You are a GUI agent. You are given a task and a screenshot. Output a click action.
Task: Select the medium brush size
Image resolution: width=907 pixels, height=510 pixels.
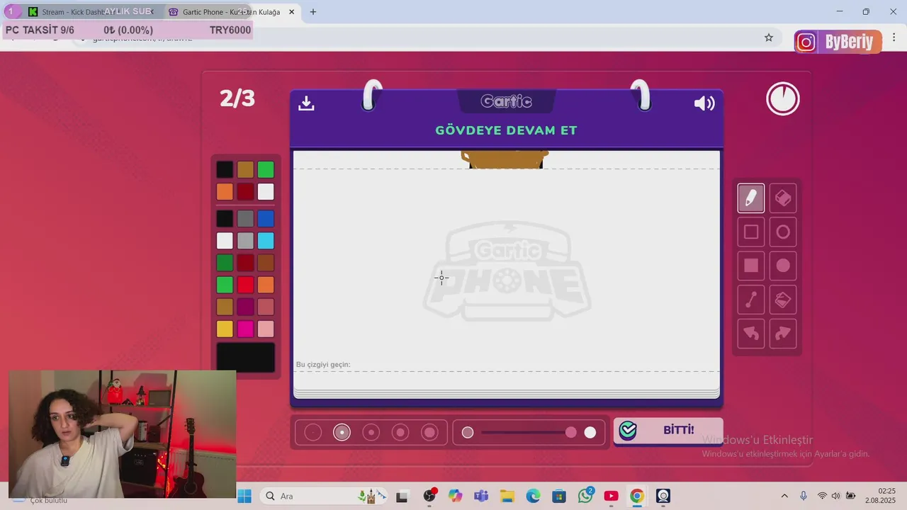pos(371,432)
